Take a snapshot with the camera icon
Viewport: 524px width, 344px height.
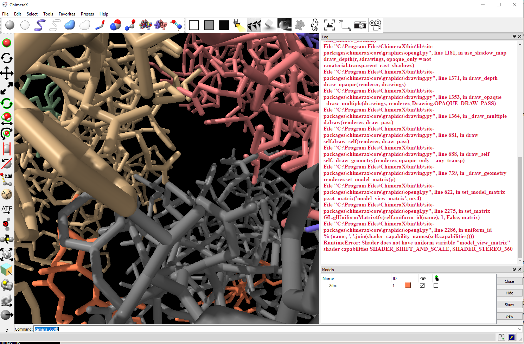(360, 25)
